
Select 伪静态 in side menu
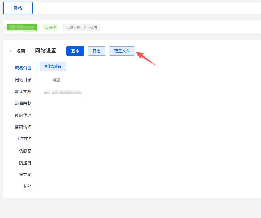[x=25, y=151]
